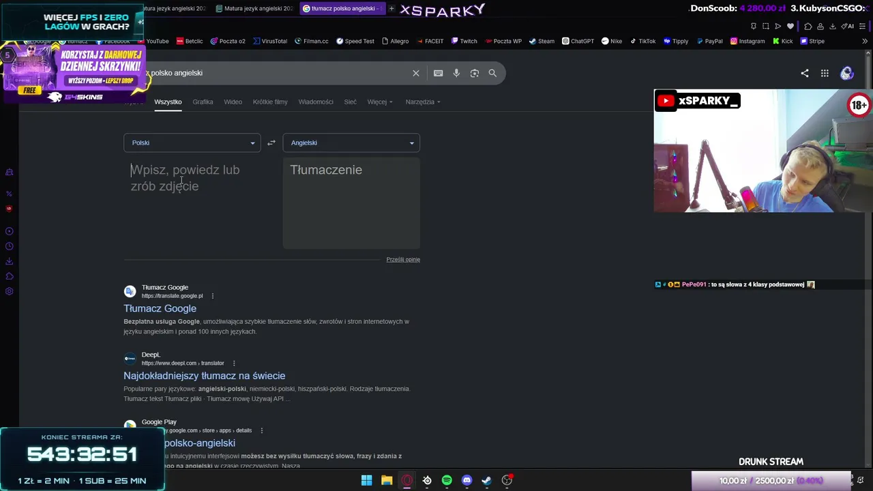Open the AI tool in browser toolbar
This screenshot has height=491, width=873.
[x=848, y=26]
